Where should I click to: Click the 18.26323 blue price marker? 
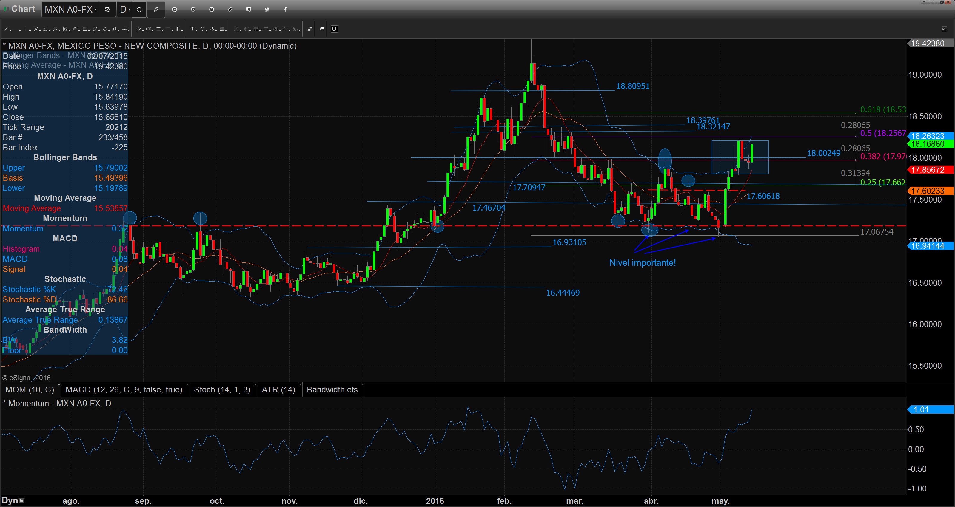[x=931, y=136]
